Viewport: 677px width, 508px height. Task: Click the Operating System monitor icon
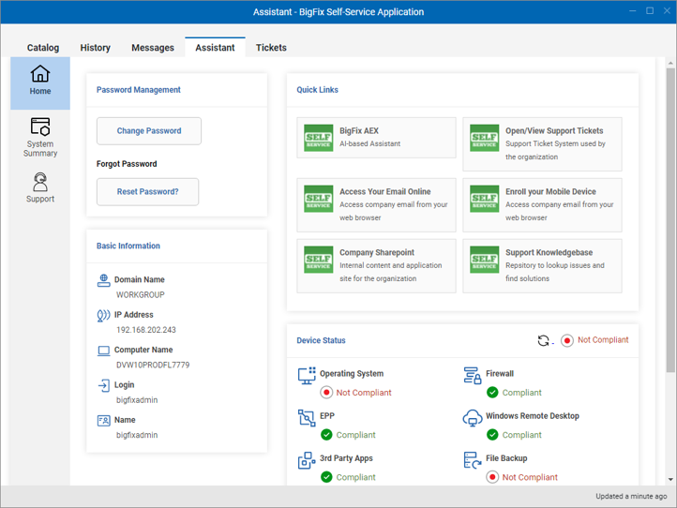(x=307, y=376)
